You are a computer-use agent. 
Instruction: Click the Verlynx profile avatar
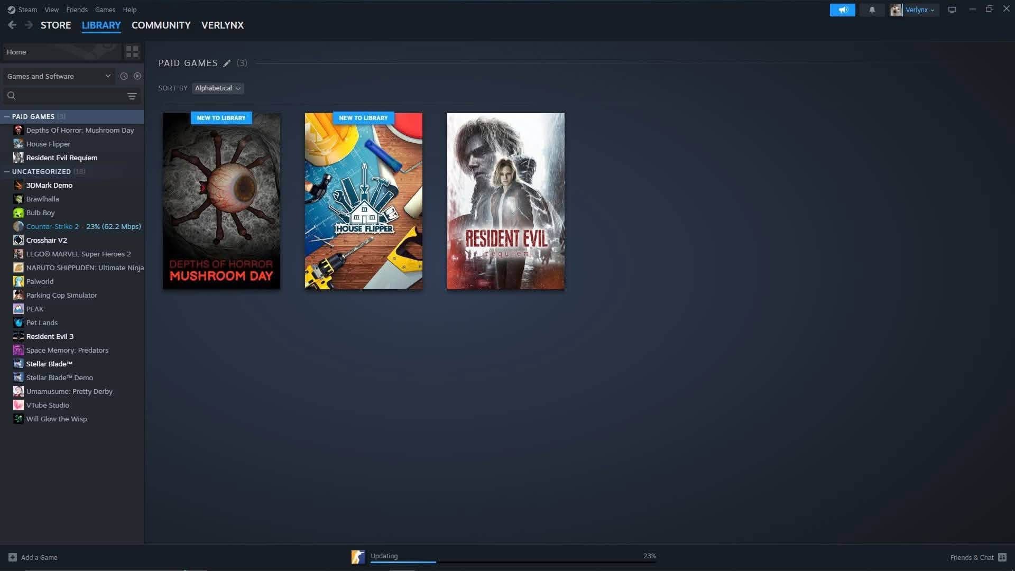[x=896, y=10]
